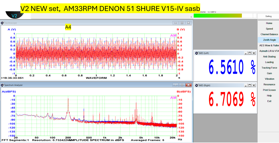Close the Oscilloscope window
Viewport: 279px width, 143px height.
click(189, 23)
